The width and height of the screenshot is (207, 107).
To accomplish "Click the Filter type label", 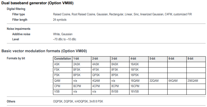I will [18, 14].
